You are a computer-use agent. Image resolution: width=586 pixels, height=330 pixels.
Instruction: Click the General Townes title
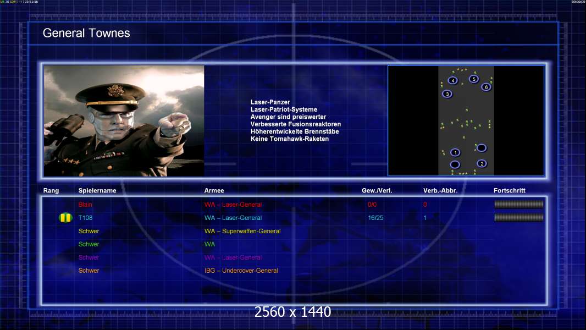pos(86,33)
